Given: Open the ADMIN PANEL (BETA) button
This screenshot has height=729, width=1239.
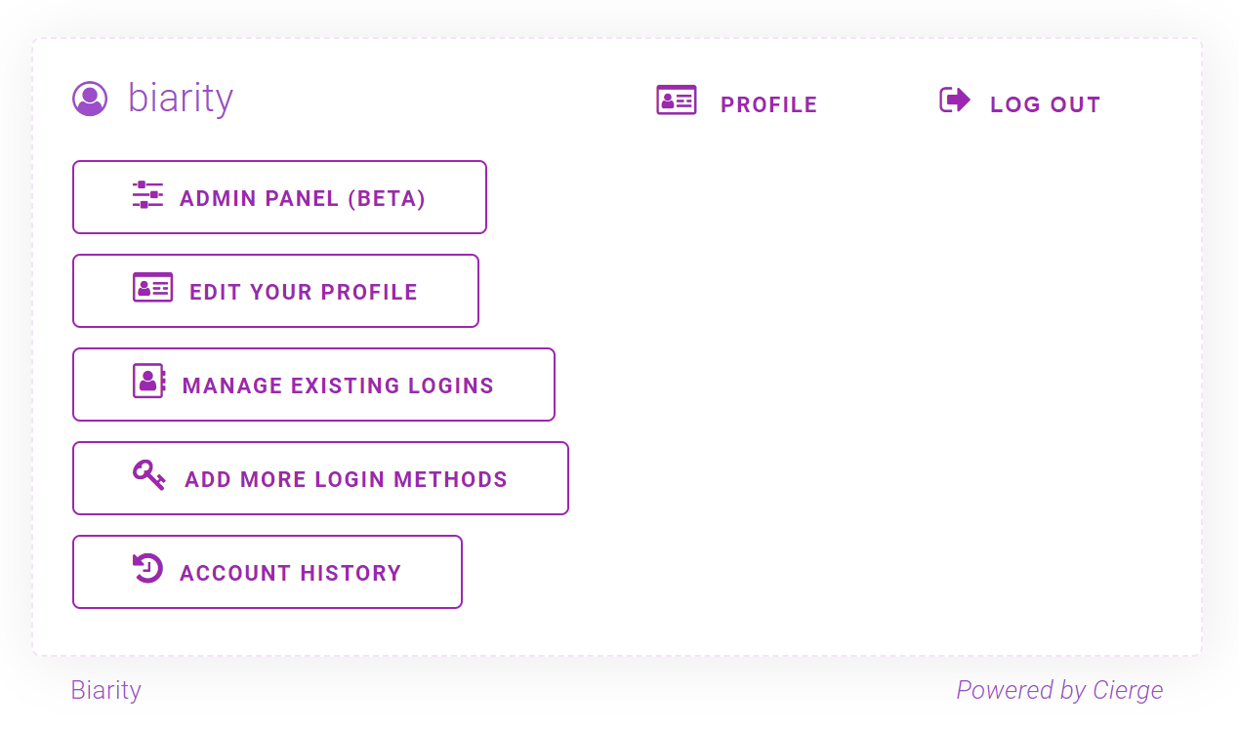Looking at the screenshot, I should pos(279,198).
